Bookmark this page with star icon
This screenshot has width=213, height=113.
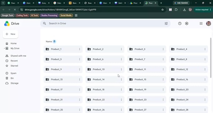pos(163,10)
